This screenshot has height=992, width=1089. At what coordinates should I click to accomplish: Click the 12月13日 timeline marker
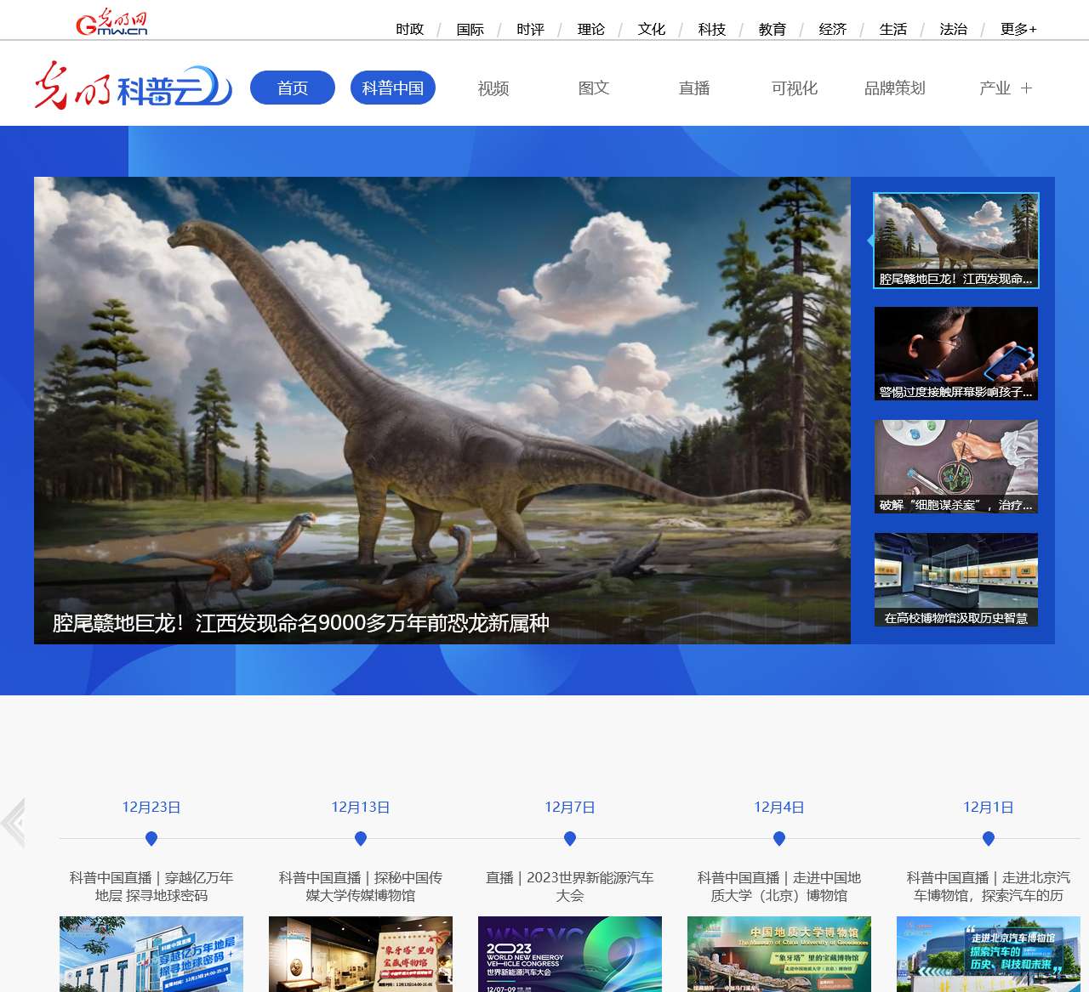(x=361, y=839)
